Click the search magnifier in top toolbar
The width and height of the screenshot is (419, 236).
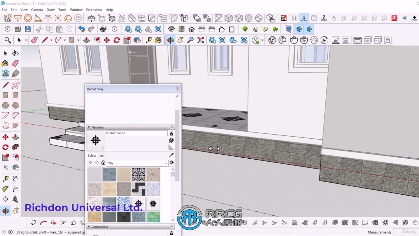click(8, 40)
